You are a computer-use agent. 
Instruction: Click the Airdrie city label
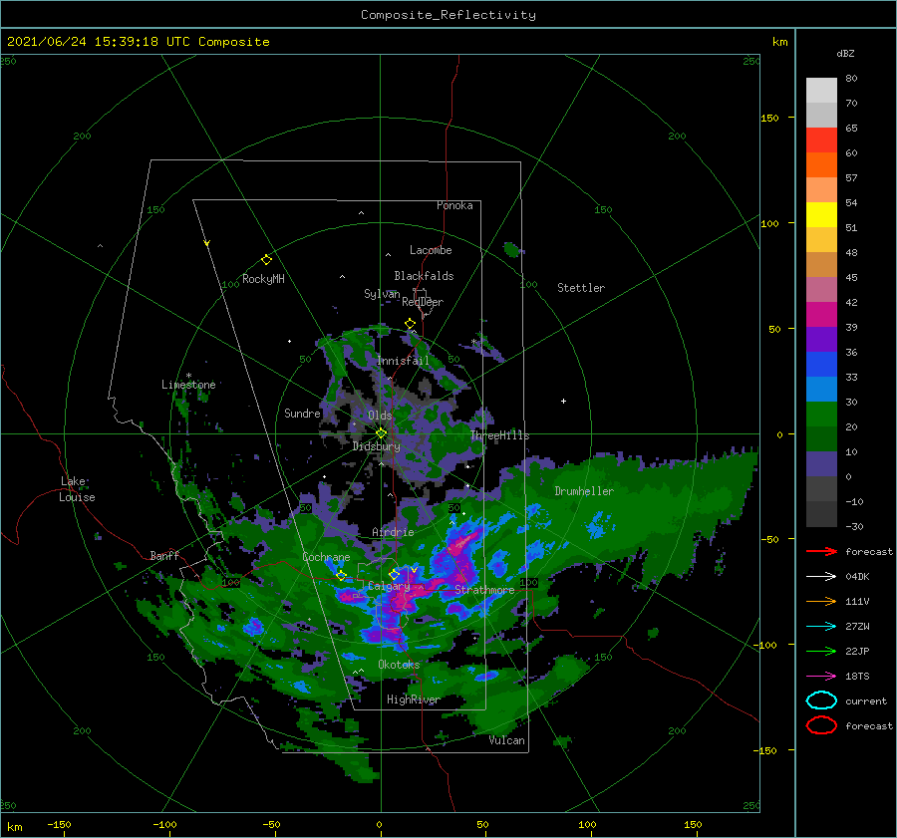pos(393,532)
